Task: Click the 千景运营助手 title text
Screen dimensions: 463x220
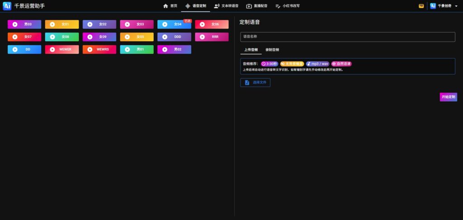Action: [x=29, y=6]
